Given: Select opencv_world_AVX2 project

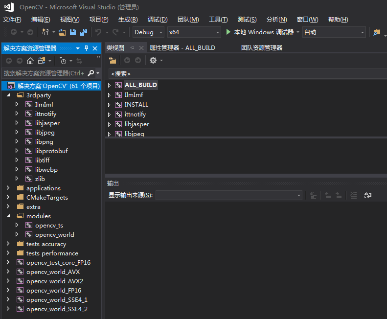Looking at the screenshot, I should [55, 281].
